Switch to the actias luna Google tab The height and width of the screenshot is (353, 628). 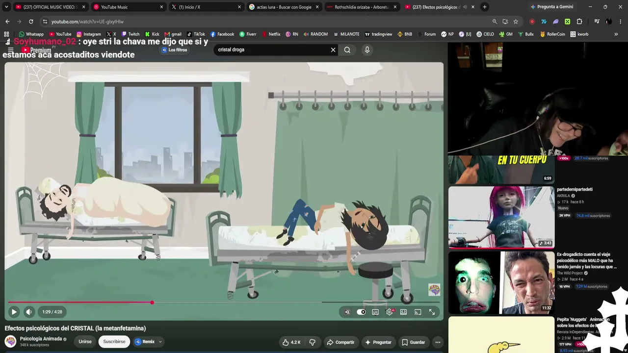[284, 7]
